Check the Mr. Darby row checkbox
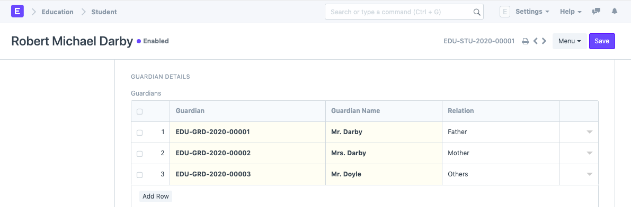This screenshot has width=631, height=207. pyautogui.click(x=140, y=133)
